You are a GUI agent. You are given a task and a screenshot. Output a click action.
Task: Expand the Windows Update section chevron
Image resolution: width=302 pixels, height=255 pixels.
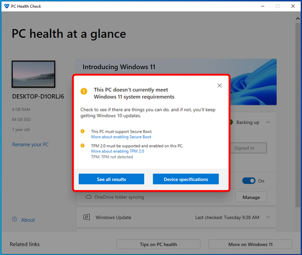[x=268, y=217]
